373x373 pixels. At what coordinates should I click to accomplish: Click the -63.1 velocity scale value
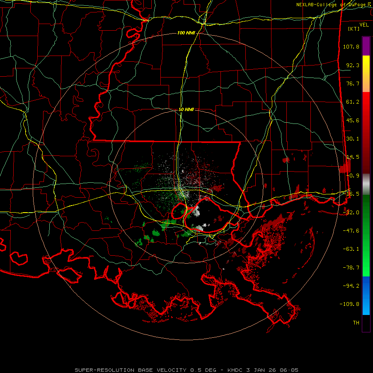tap(351, 249)
